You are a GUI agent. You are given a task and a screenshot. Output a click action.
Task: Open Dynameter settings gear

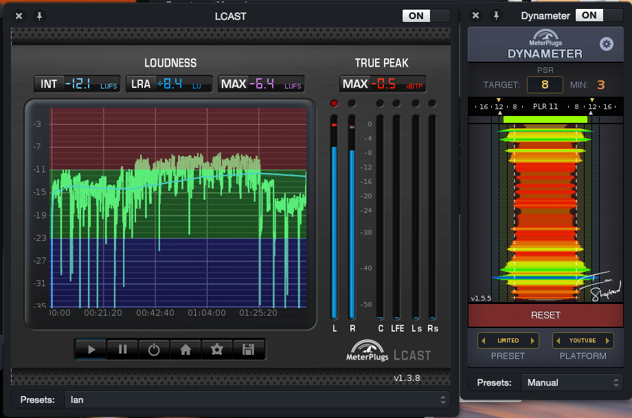pyautogui.click(x=606, y=44)
